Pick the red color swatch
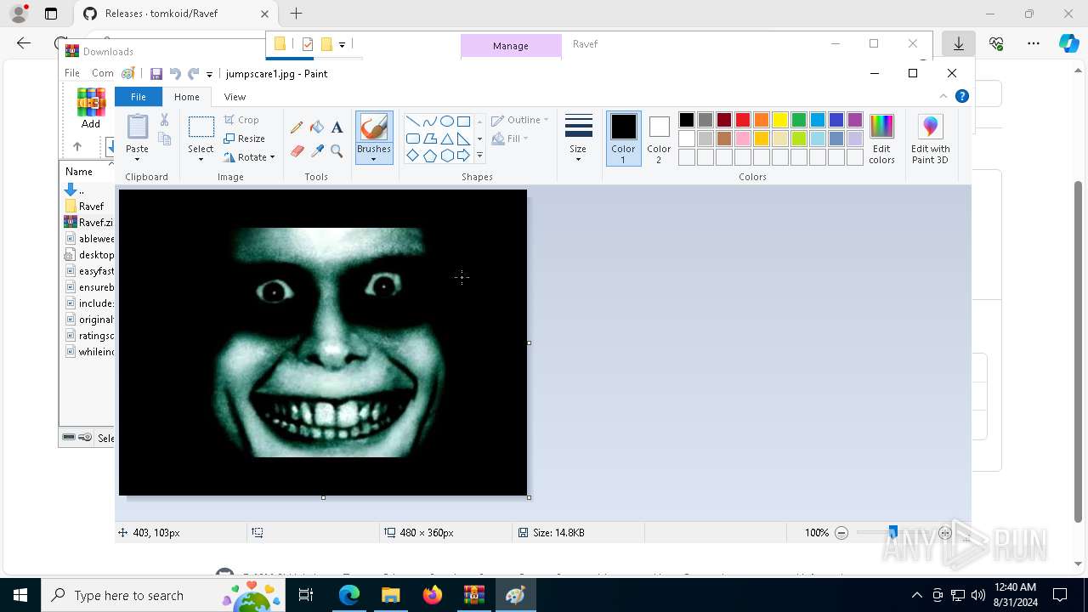The width and height of the screenshot is (1088, 612). point(743,120)
